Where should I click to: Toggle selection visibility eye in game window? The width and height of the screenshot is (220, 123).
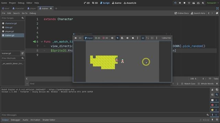tap(112, 38)
